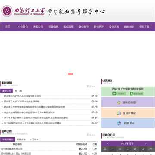The image size is (155, 155).
Task: Open notice about 招聘办公室助理及校园大使
Action: (34, 107)
